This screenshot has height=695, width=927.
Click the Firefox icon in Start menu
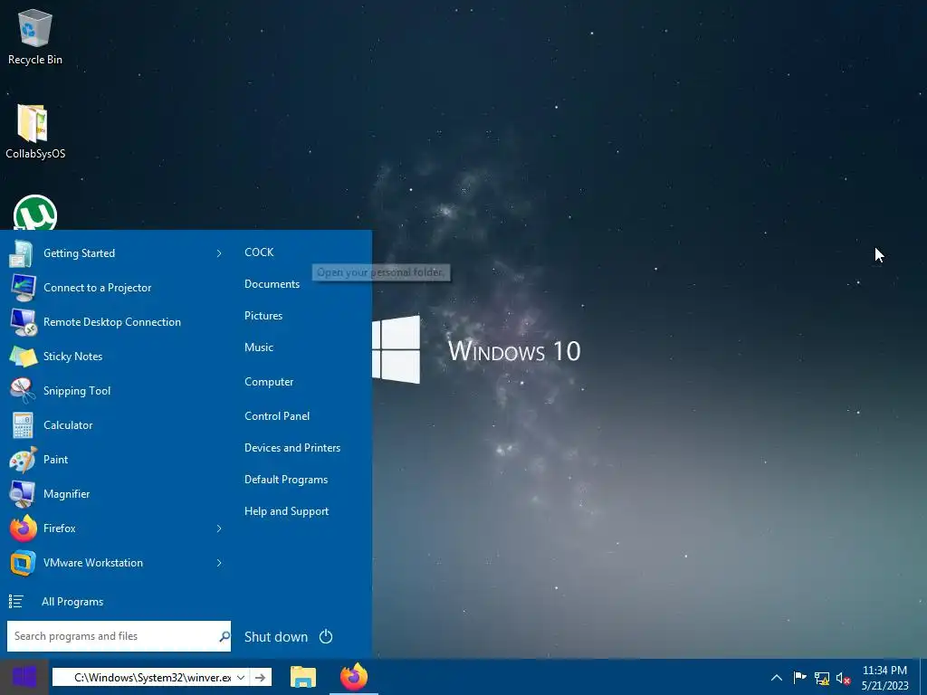coord(23,528)
